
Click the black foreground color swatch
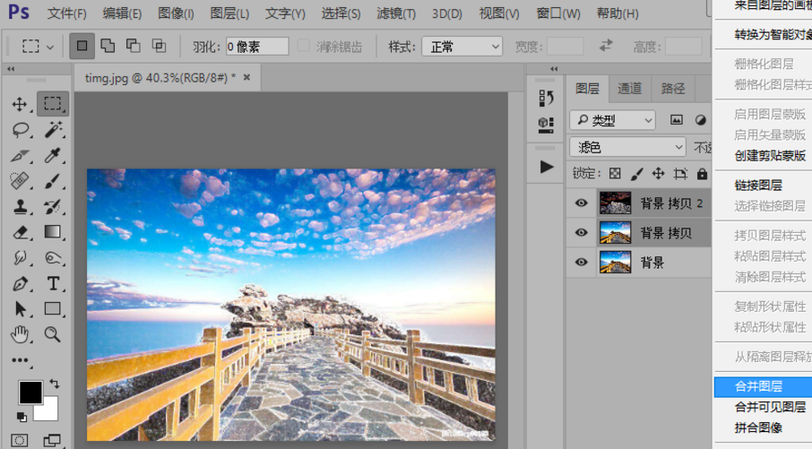pyautogui.click(x=30, y=393)
